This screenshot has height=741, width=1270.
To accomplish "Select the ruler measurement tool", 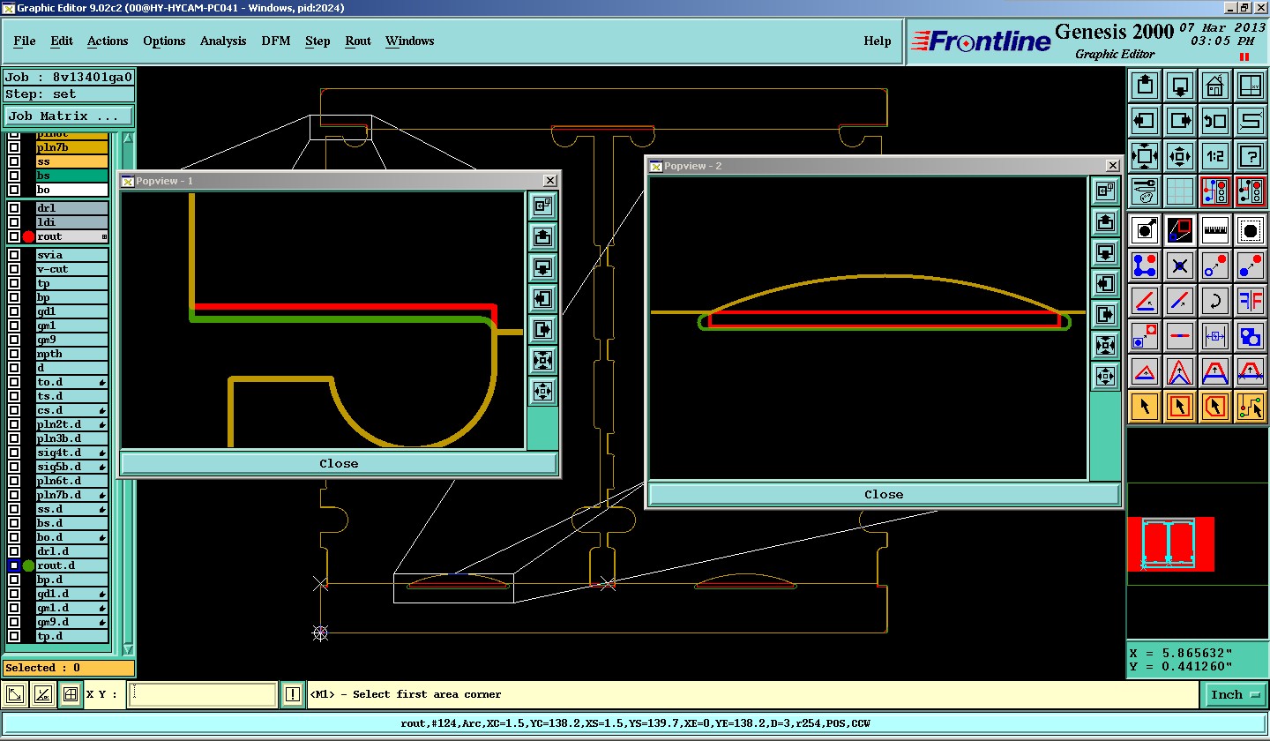I will [1214, 230].
